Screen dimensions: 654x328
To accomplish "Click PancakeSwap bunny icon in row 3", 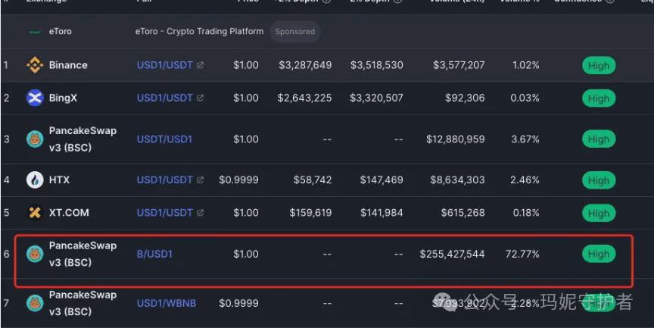I will click(35, 139).
